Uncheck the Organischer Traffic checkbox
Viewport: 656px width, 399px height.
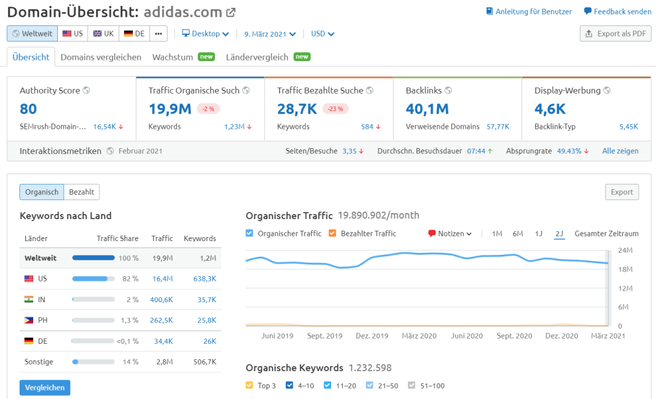[250, 233]
